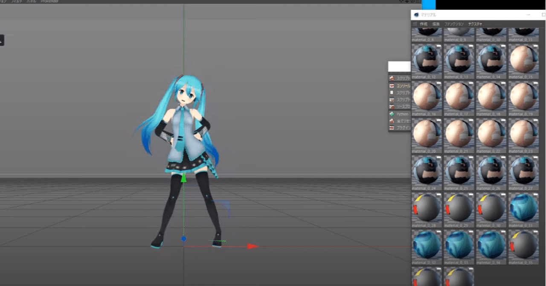Select material_0_21 sphere preview

459,134
